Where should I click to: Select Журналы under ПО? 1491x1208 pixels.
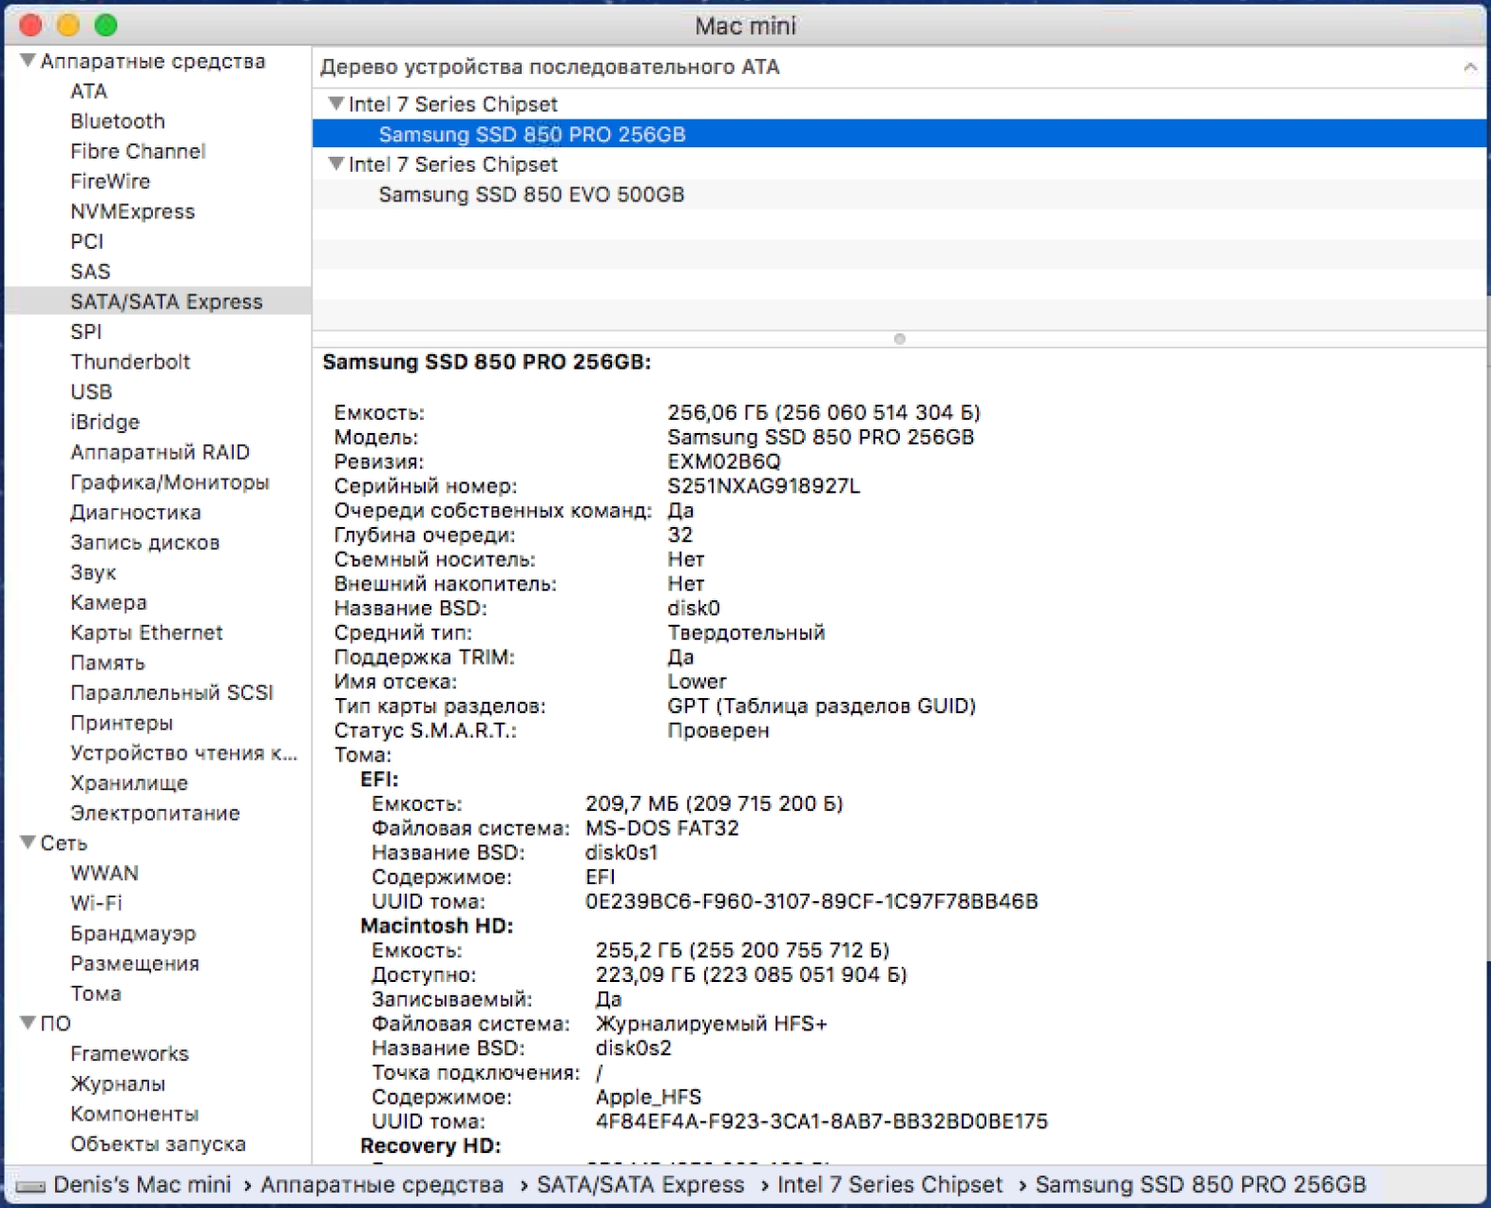(118, 1084)
